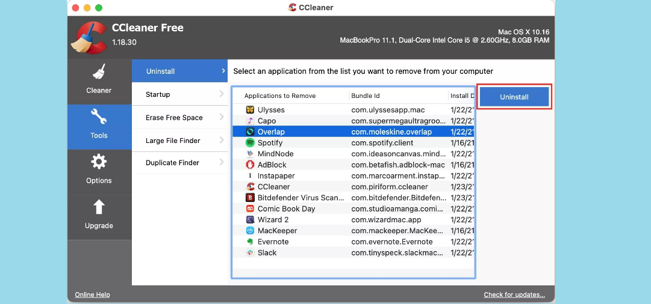Click the CCleaner logo in header
Image resolution: width=651 pixels, height=304 pixels.
(x=89, y=38)
